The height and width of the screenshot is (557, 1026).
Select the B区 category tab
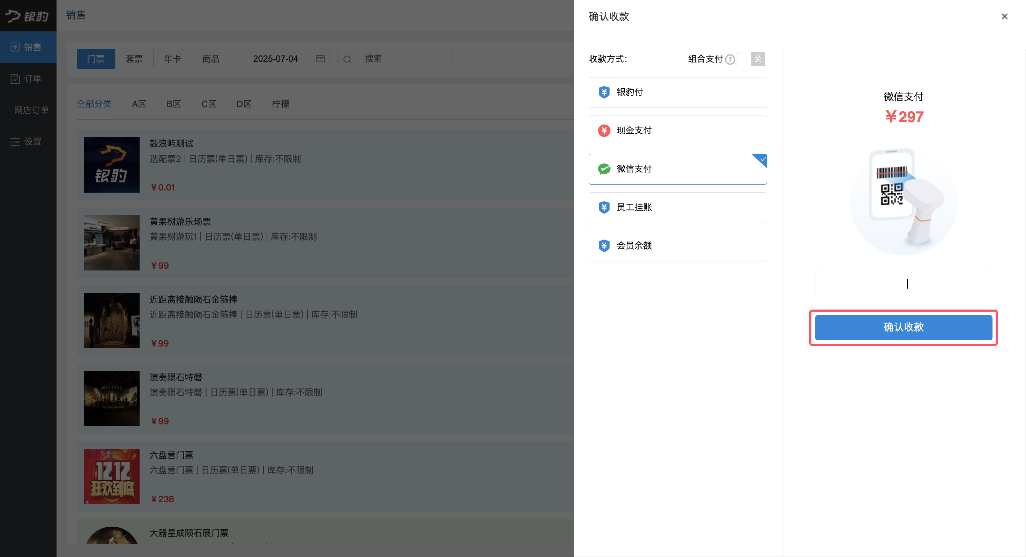[174, 104]
